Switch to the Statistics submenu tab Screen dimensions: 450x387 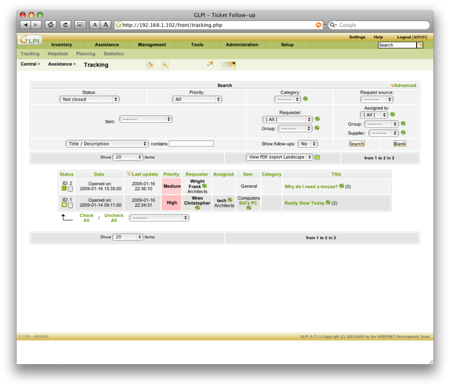click(114, 54)
